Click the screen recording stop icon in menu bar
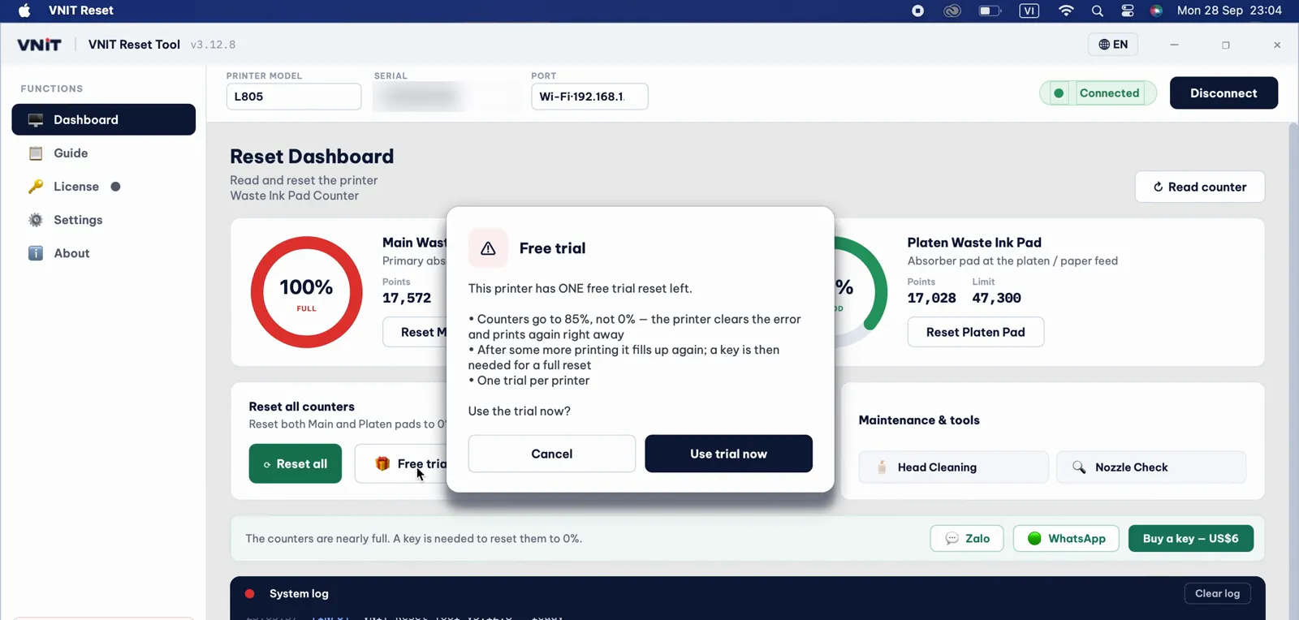This screenshot has height=620, width=1299. coord(917,11)
